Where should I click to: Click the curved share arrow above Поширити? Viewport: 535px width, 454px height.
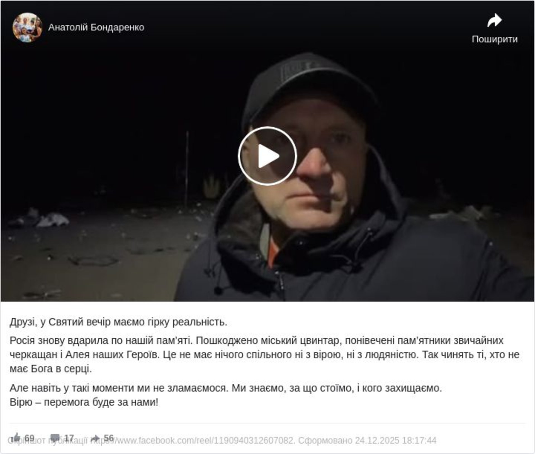pos(494,21)
